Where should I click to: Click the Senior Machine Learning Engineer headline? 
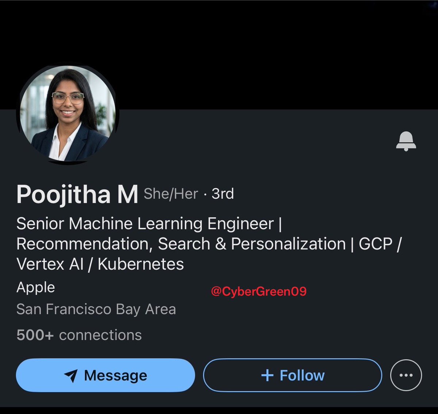pos(145,224)
